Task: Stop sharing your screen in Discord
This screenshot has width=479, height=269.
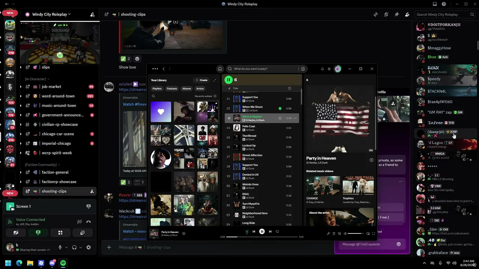Action: [x=38, y=232]
